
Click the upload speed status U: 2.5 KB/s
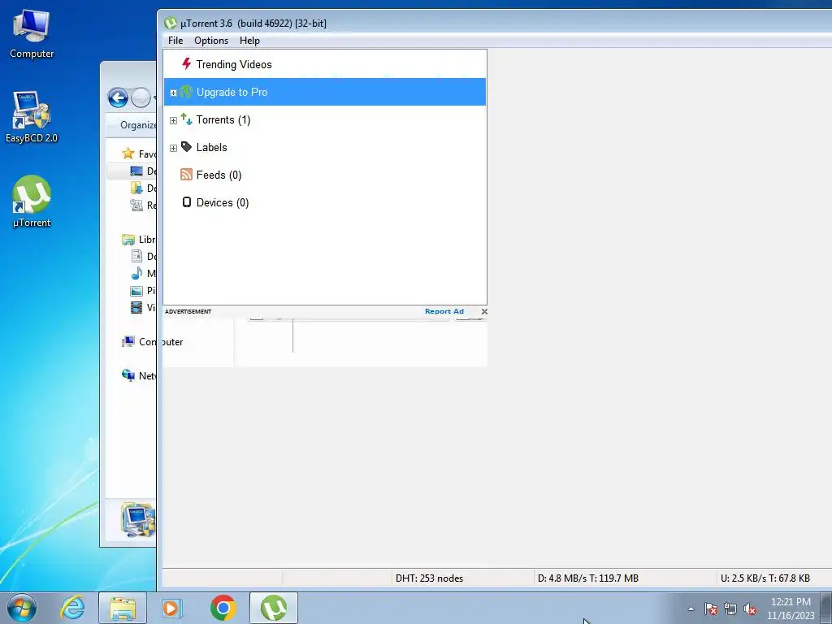click(x=765, y=578)
